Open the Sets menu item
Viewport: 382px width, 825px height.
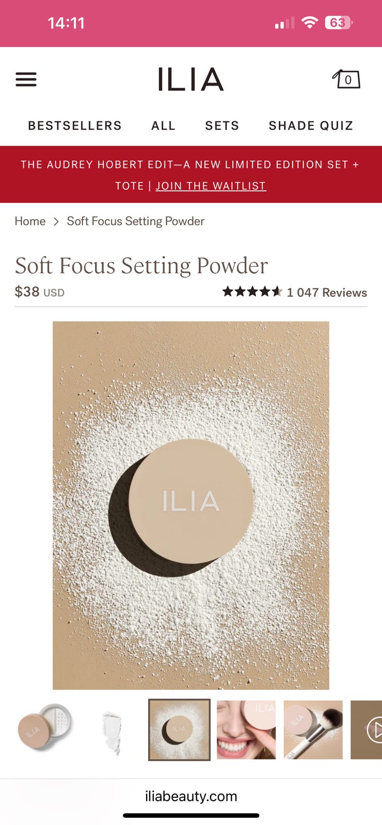coord(222,126)
